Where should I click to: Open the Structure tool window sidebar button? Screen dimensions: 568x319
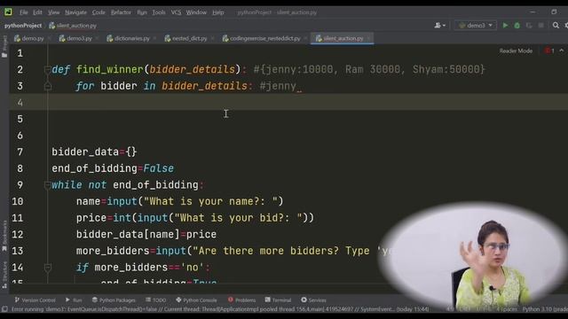click(x=4, y=275)
